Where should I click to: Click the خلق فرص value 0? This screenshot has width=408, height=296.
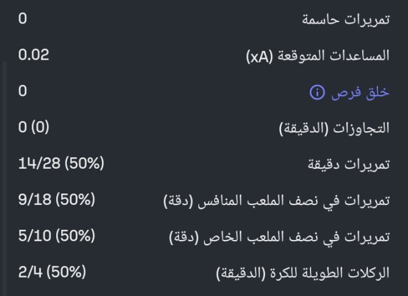click(22, 92)
